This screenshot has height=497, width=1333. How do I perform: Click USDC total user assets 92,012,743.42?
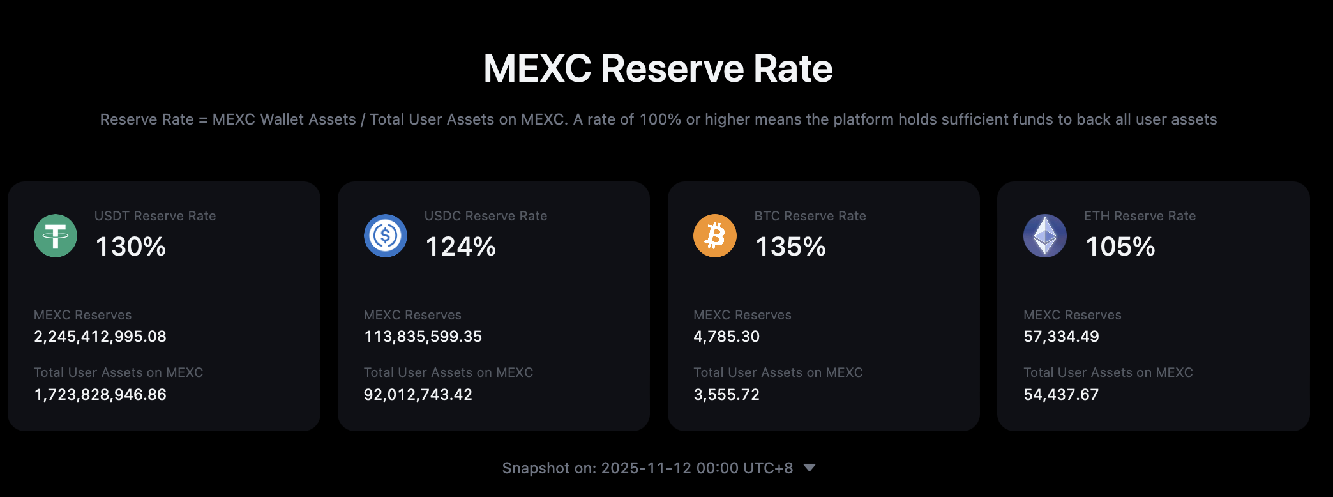point(418,395)
